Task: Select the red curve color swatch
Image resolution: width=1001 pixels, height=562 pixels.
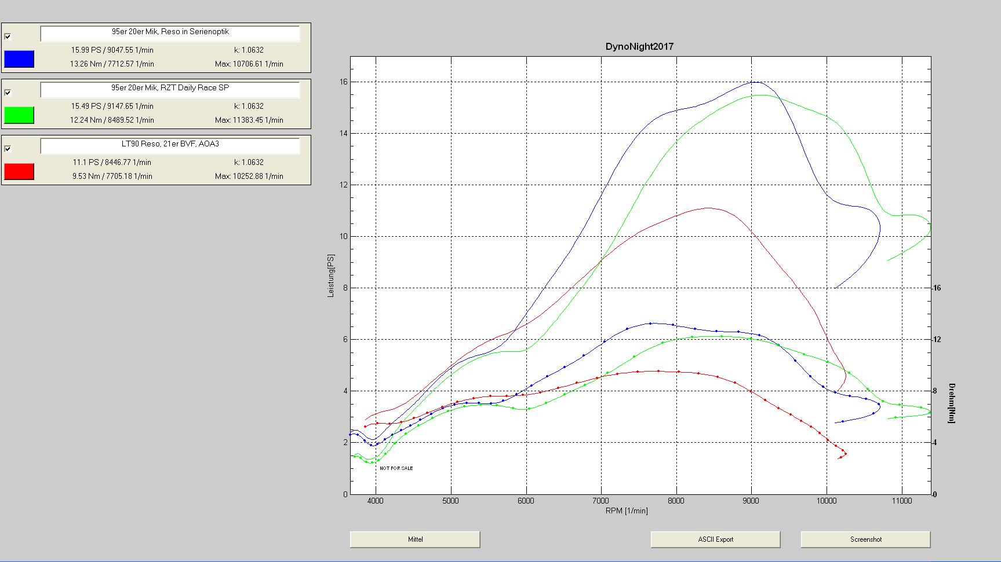Action: (19, 171)
